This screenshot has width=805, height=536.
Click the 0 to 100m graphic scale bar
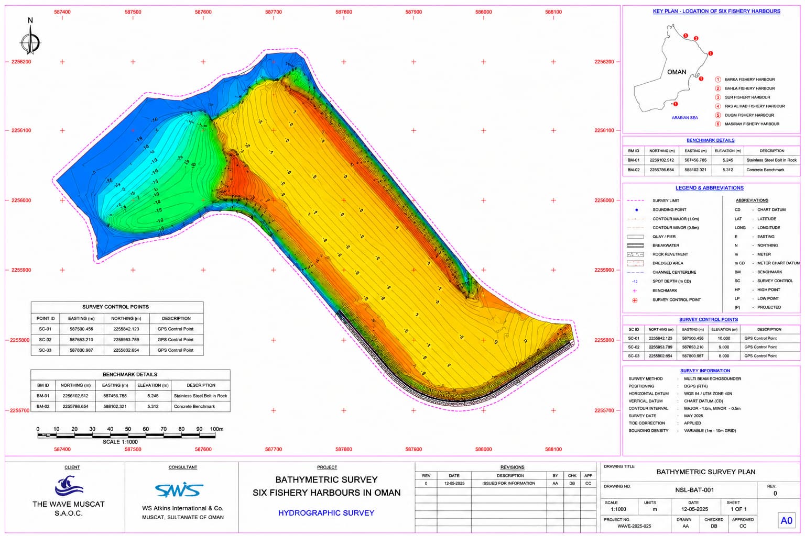[x=127, y=434]
